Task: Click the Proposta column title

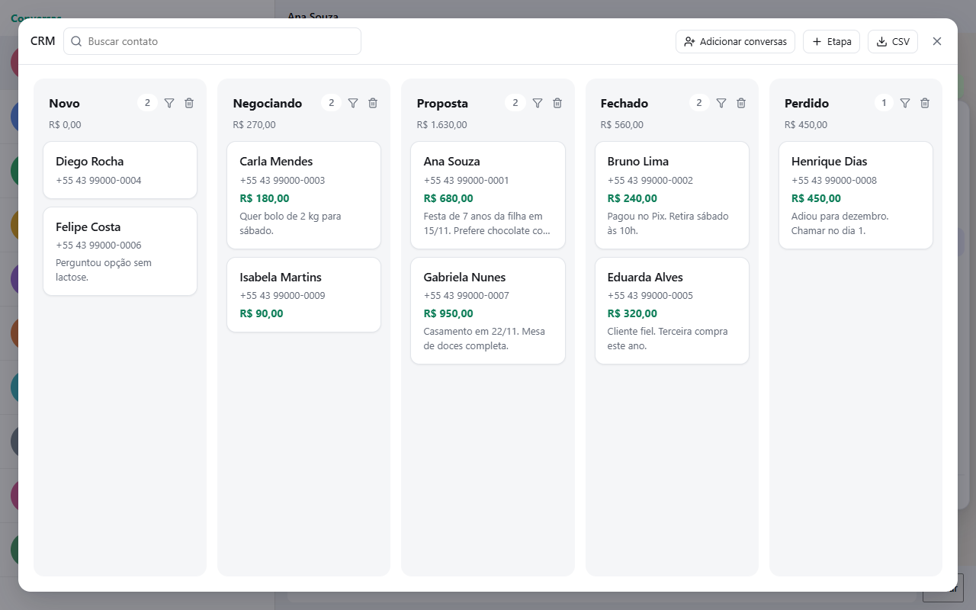Action: (x=442, y=103)
